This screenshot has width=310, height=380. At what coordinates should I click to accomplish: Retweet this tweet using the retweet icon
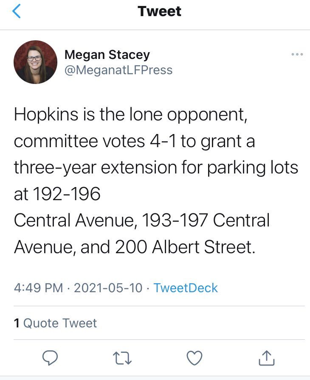click(123, 359)
